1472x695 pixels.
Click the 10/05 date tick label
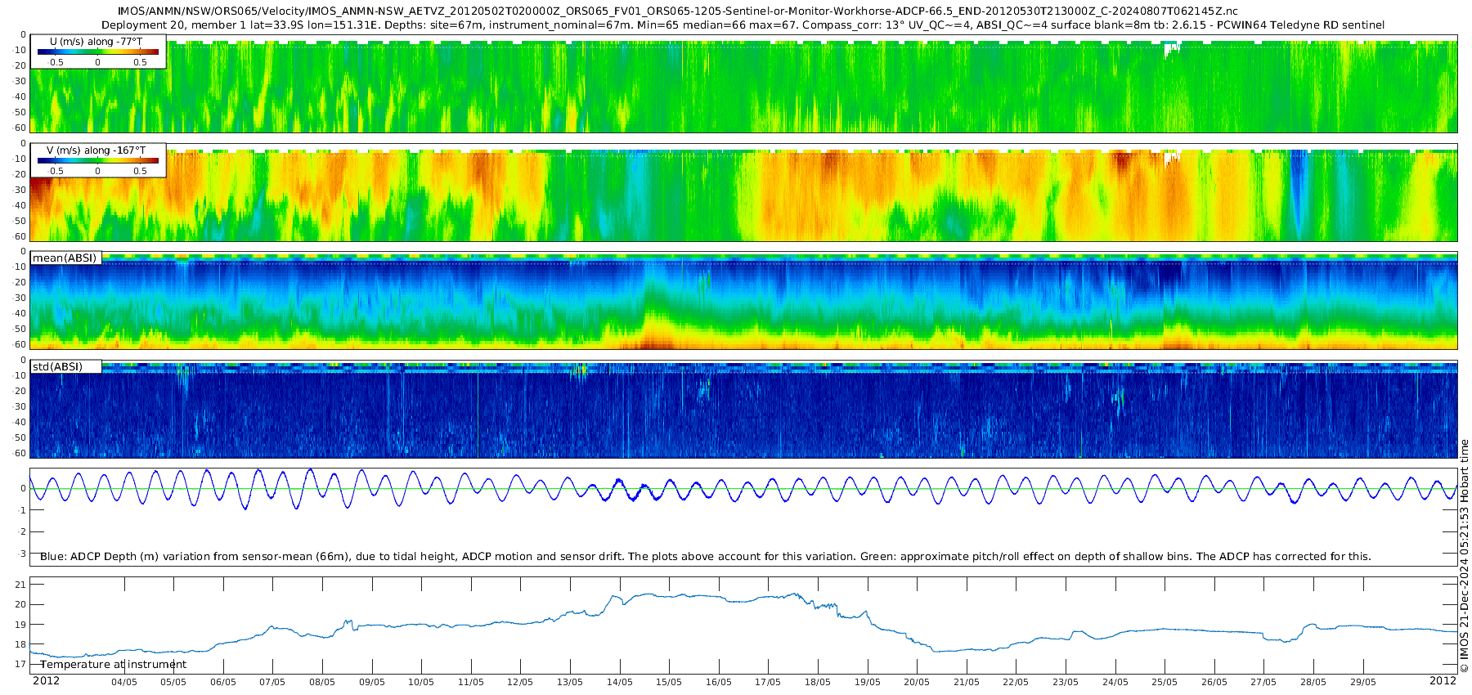pyautogui.click(x=421, y=682)
